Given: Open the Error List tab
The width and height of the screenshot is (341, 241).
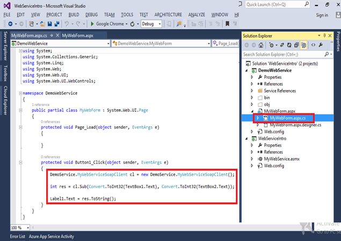Looking at the screenshot, I should pos(18,236).
